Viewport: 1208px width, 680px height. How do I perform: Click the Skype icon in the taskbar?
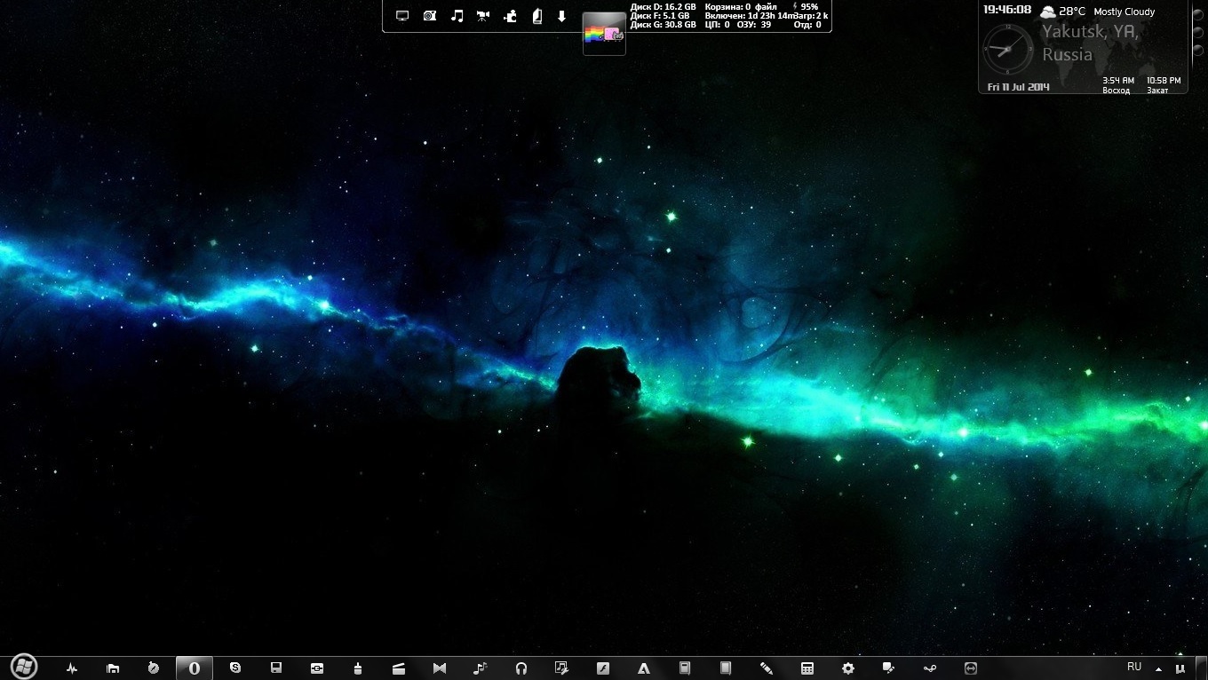pyautogui.click(x=235, y=668)
